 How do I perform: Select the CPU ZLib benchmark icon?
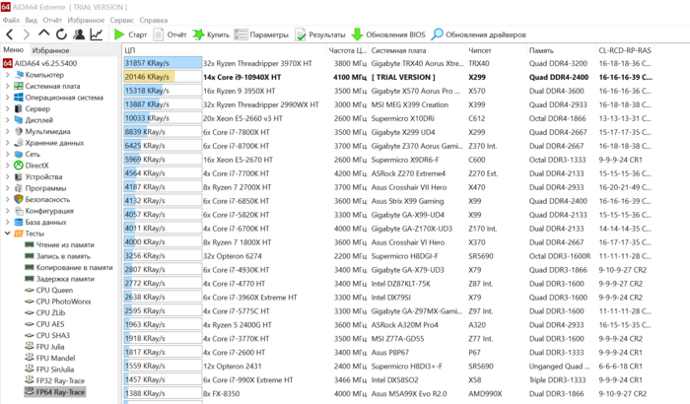coord(29,313)
